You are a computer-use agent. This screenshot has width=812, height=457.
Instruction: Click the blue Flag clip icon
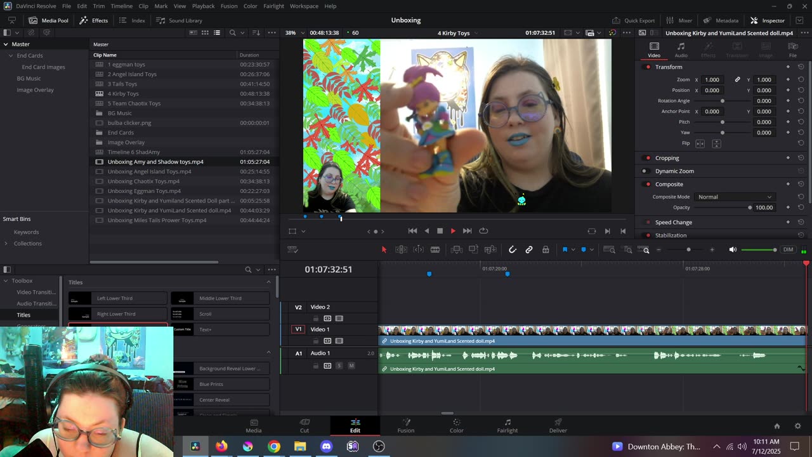[x=565, y=249]
